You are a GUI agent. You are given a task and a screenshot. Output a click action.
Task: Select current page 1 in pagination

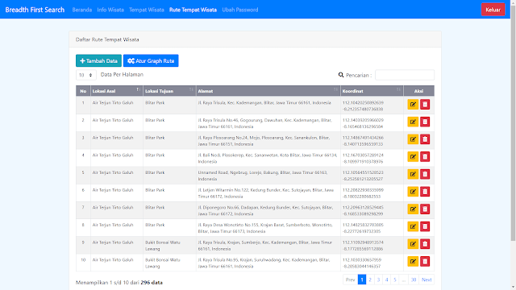tap(362, 280)
